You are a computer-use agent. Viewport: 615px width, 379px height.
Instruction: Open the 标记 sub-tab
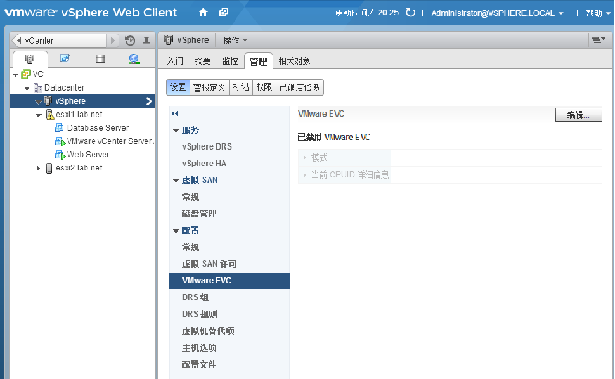pos(241,87)
